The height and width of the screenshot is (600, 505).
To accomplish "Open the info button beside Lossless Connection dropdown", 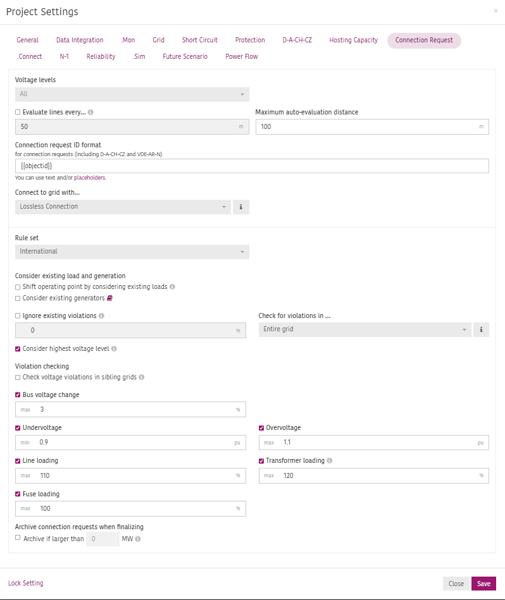I will [x=241, y=207].
